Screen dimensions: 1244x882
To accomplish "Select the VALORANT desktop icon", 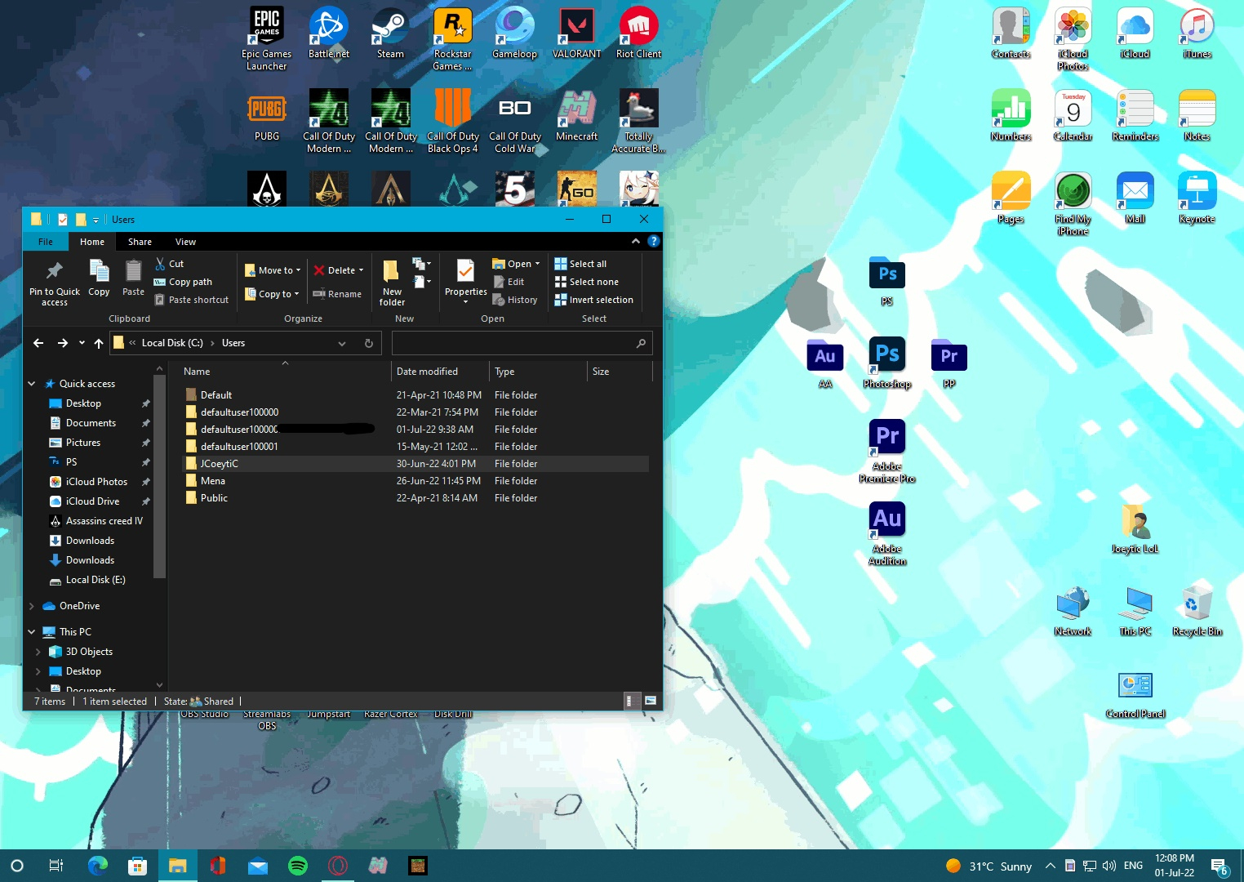I will (x=577, y=33).
